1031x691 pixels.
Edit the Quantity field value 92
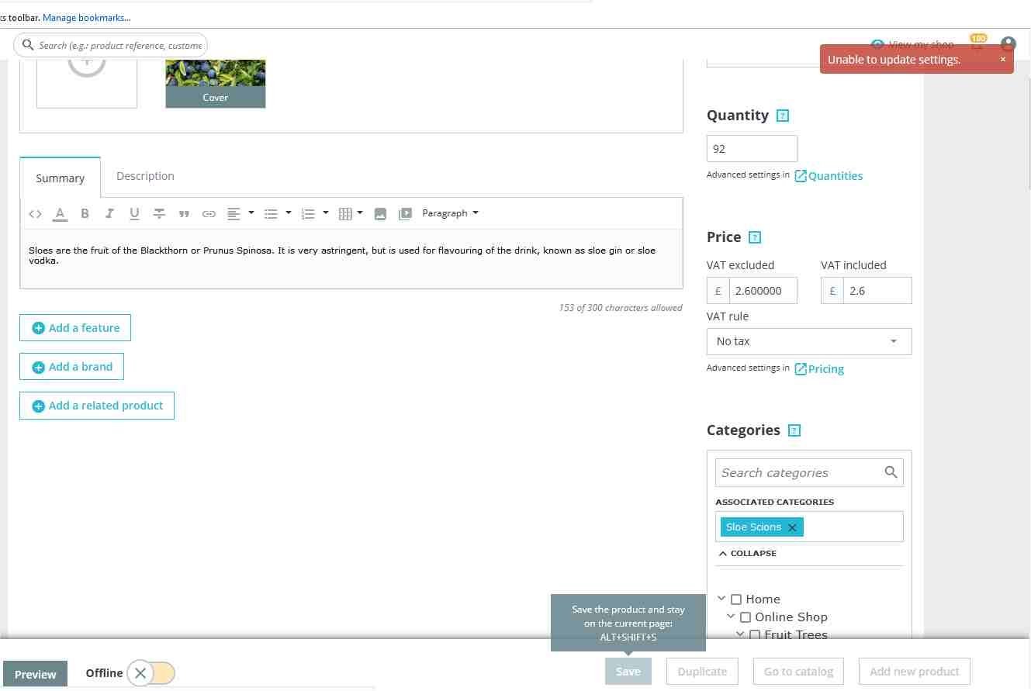(752, 149)
